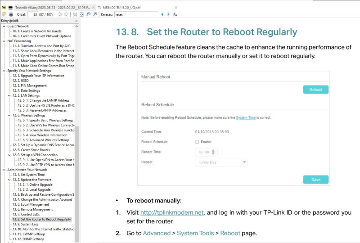Open 12.5.3 Reserve LAN IP Addresses
This screenshot has height=243, width=360.
pyautogui.click(x=42, y=111)
